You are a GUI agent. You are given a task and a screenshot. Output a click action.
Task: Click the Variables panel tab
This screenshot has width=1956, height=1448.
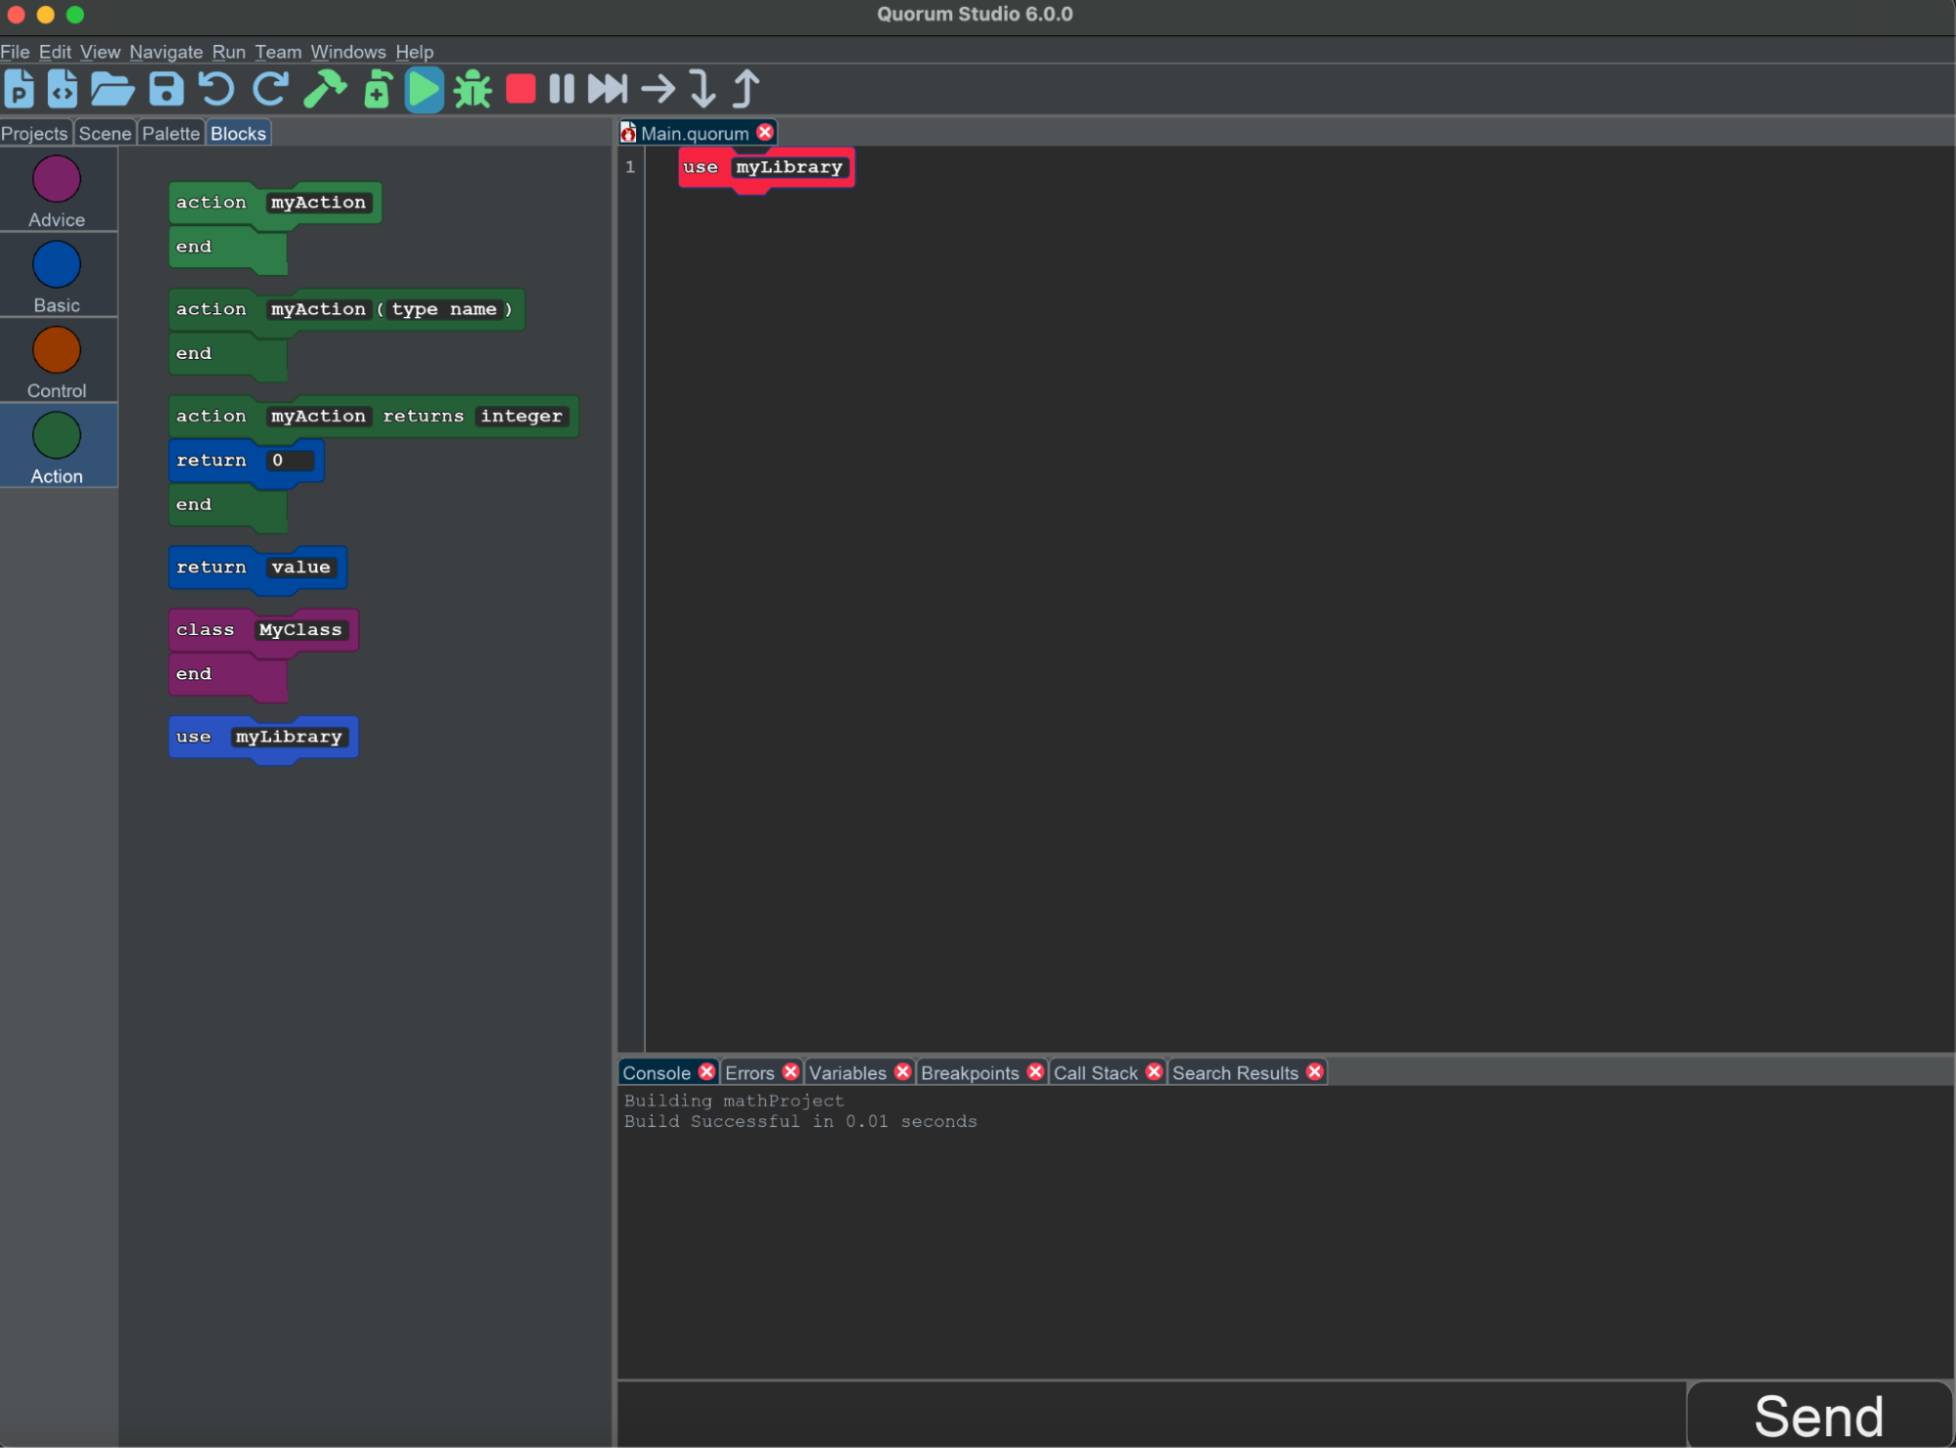(847, 1072)
